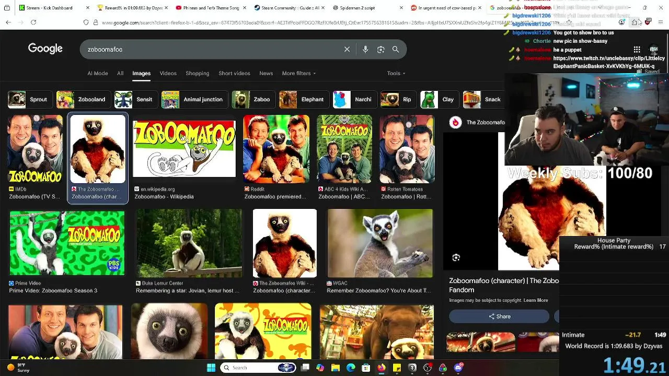The image size is (669, 376).
Task: Open the Learn More copyright link
Action: pyautogui.click(x=536, y=300)
